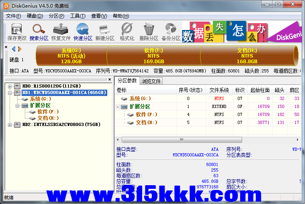Screen dimensions: 305x204
Task: Click the 序号(状态) column header
Action: 191,90
